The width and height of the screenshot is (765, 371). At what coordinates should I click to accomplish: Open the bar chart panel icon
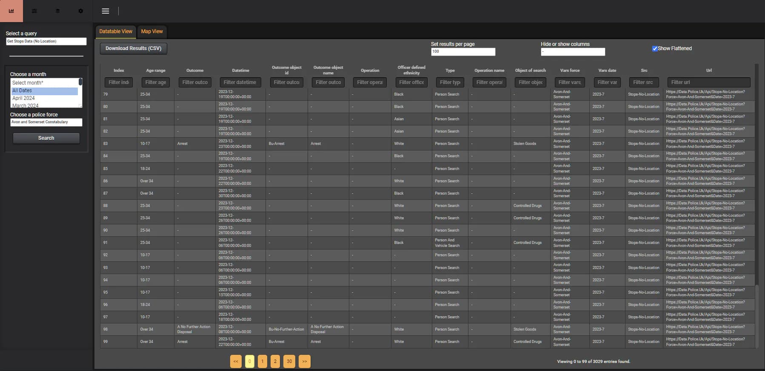coord(11,11)
